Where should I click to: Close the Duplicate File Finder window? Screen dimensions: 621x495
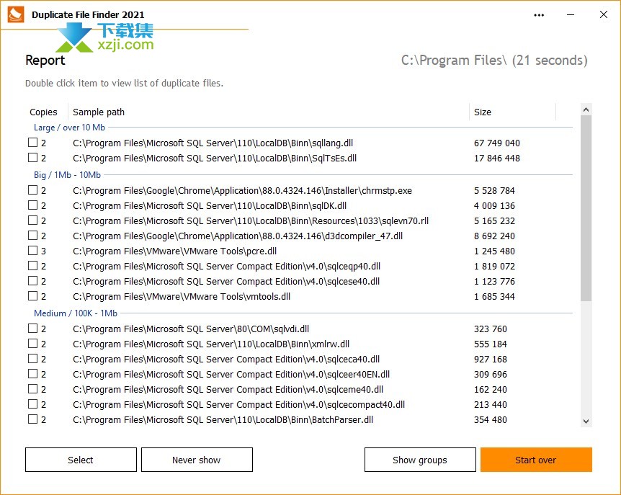604,14
